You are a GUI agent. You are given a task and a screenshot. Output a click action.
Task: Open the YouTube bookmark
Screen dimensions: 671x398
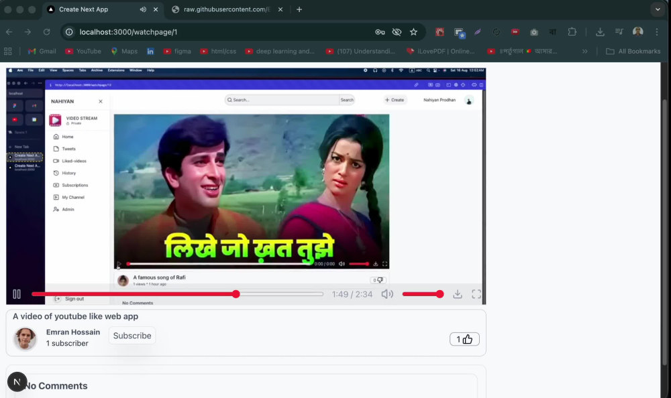point(83,52)
